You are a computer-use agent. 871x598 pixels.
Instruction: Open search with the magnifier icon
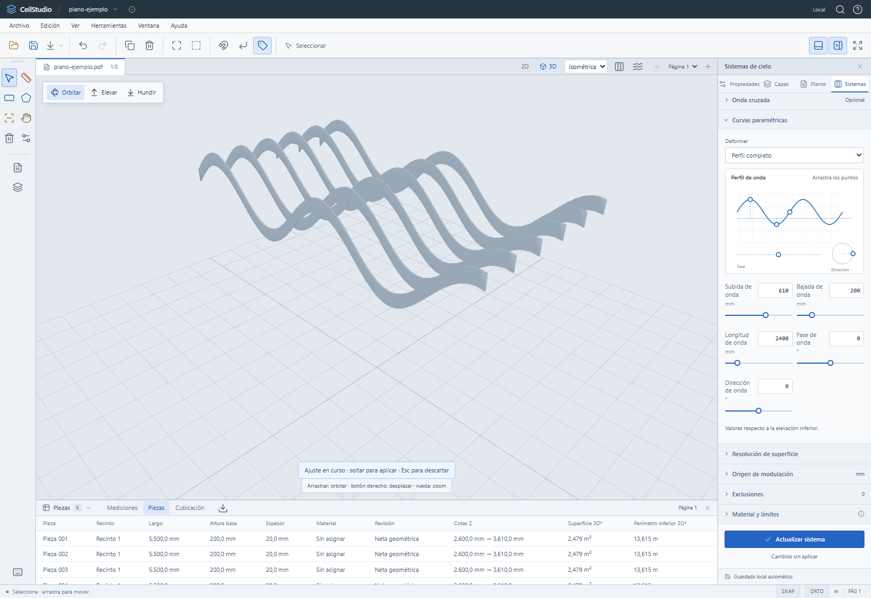(840, 9)
